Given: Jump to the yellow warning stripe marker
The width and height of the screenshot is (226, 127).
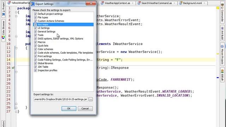Looking at the screenshot, I should pos(218,54).
